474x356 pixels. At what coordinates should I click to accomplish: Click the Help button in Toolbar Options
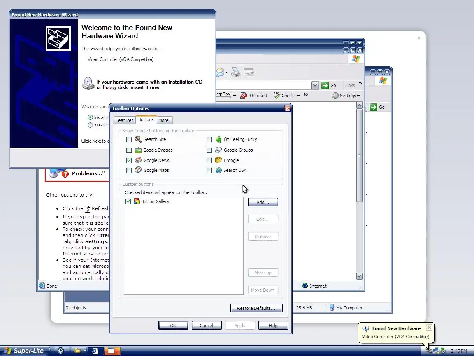coord(273,326)
